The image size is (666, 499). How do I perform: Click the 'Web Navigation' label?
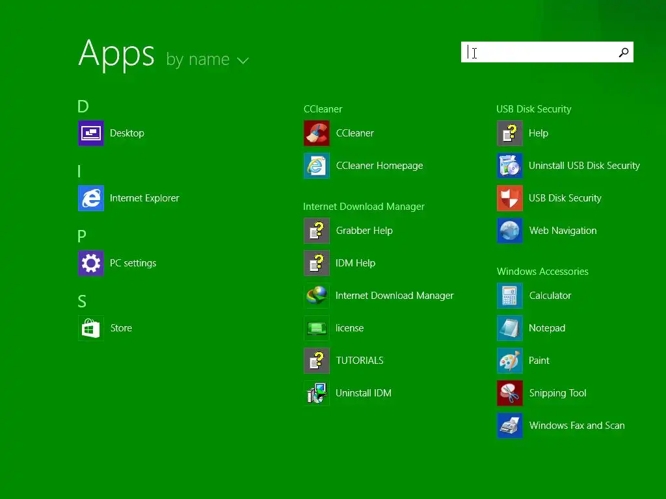(x=563, y=231)
